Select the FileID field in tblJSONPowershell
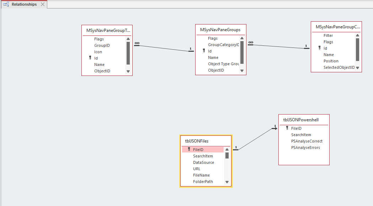This screenshot has height=206, width=373. (x=297, y=128)
